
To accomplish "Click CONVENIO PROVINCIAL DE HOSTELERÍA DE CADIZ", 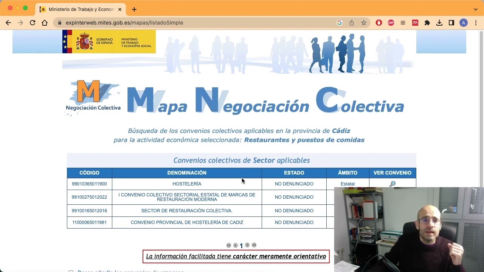I will [x=187, y=223].
